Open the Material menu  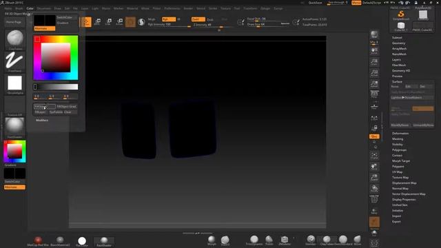(132, 8)
